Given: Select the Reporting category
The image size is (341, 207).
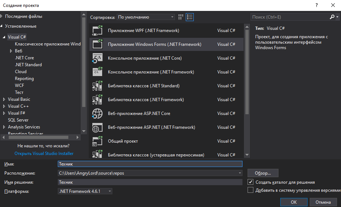Looking at the screenshot, I should (24, 79).
